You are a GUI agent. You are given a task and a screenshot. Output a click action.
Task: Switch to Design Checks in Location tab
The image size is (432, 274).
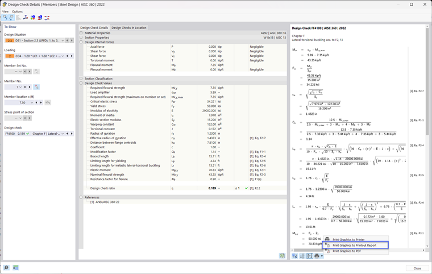128,27
